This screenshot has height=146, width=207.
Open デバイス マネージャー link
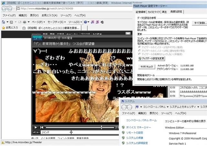pyautogui.click(x=138, y=127)
